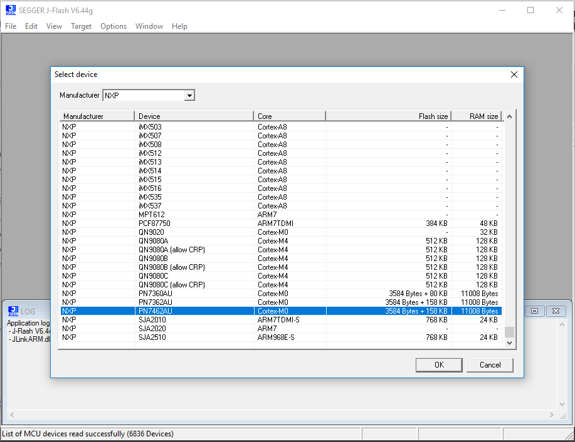The height and width of the screenshot is (442, 575).
Task: Click the SEGGER J-Flash title bar icon
Action: tap(11, 10)
